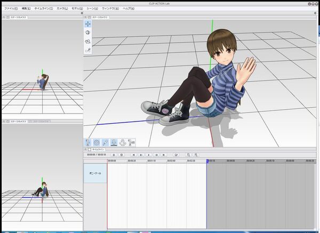The height and width of the screenshot is (233, 320).
Task: Click the fourth camera toolbar icon
Action: [x=87, y=50]
